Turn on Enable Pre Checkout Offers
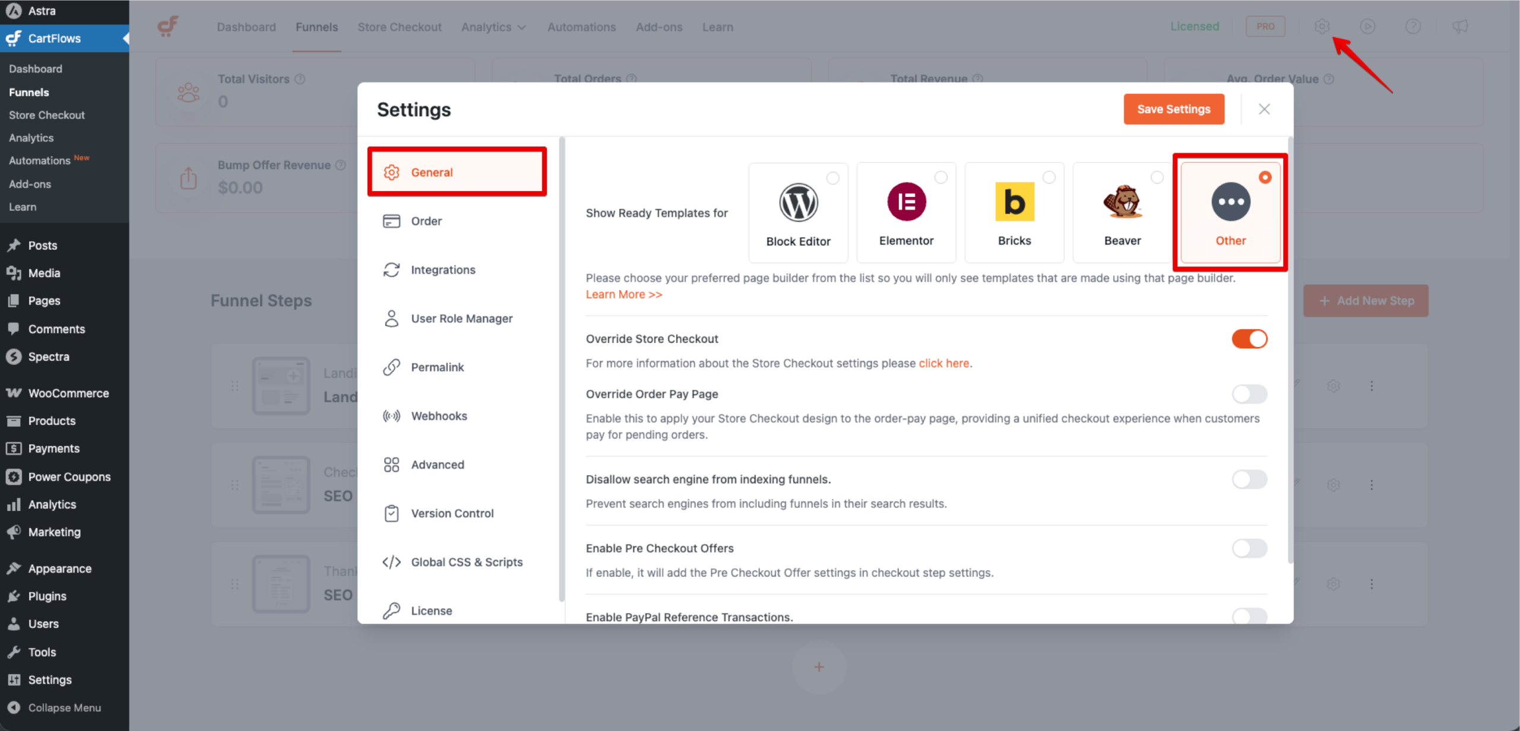 coord(1249,548)
